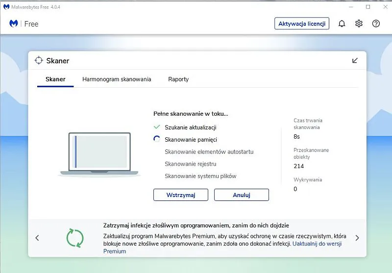The width and height of the screenshot is (392, 273).
Task: Minimize the Malwarebytes window
Action: pos(351,7)
